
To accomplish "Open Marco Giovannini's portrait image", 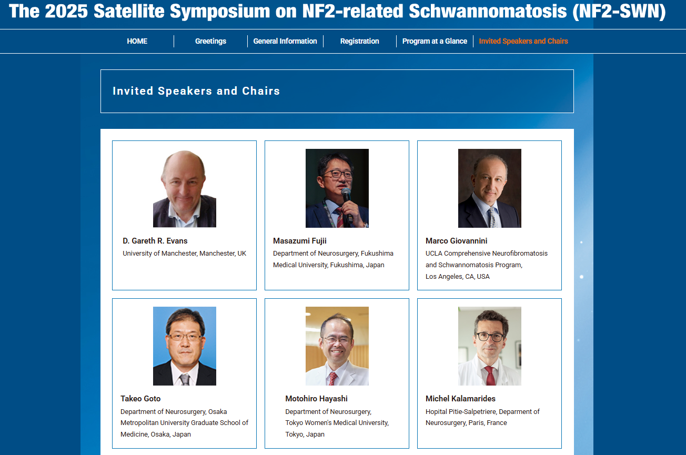I will pyautogui.click(x=489, y=188).
